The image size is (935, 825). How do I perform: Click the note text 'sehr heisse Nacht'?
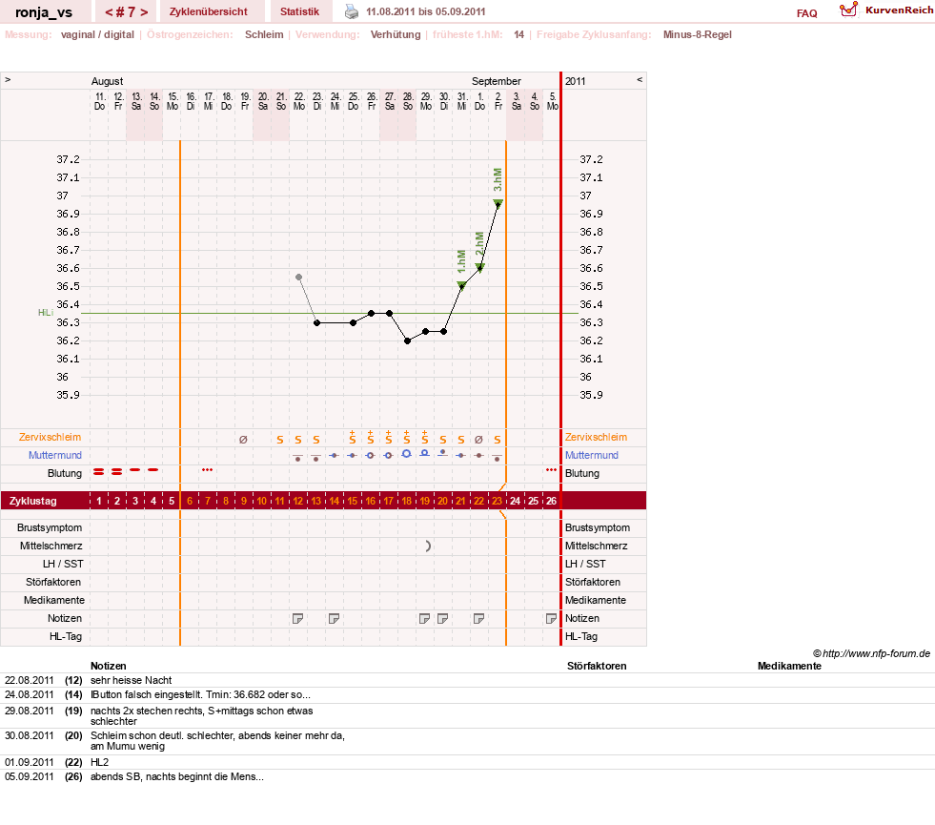(132, 680)
